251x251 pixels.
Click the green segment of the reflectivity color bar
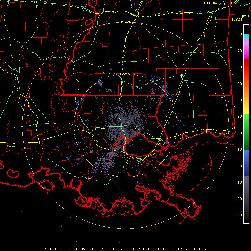(246, 132)
